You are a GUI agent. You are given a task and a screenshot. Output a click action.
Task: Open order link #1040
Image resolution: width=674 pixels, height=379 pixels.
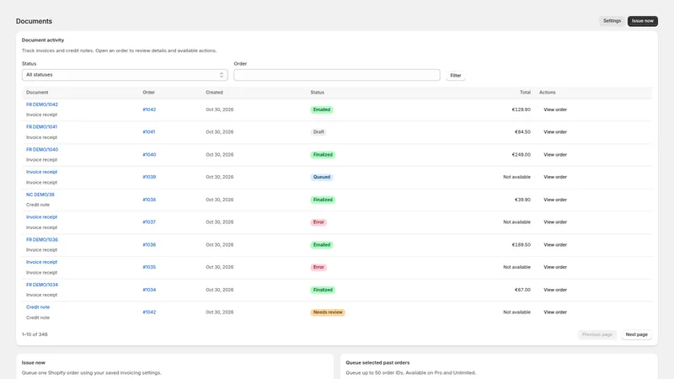pyautogui.click(x=149, y=155)
